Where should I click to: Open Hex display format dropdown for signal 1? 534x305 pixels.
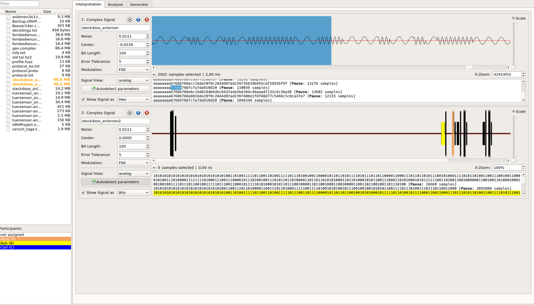[x=133, y=100]
